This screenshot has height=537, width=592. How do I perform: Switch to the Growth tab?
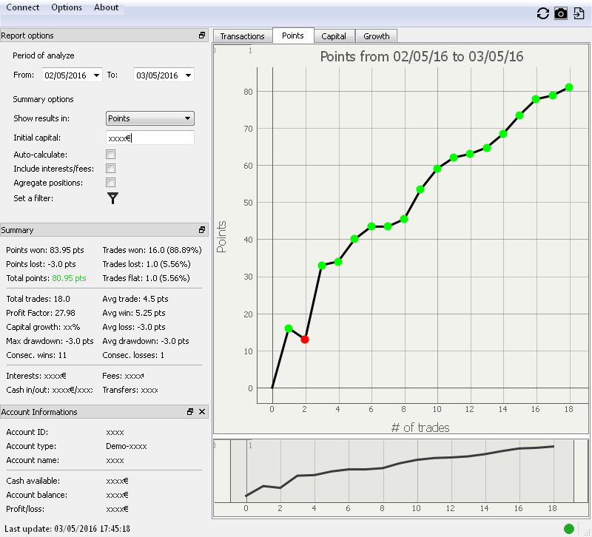point(377,36)
